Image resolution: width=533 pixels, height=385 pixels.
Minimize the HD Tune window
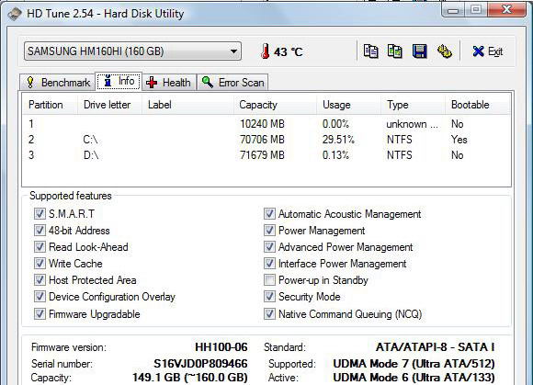coord(453,10)
